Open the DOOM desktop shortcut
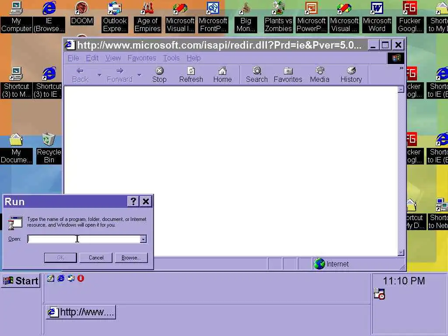The image size is (448, 336). [82, 13]
